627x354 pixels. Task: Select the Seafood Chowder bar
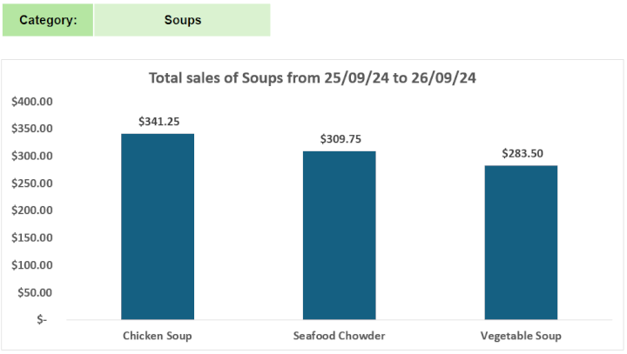tap(340, 235)
